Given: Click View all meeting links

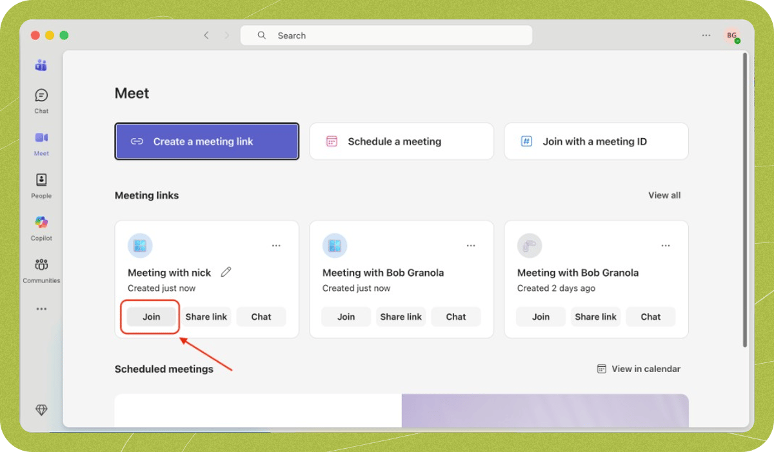Looking at the screenshot, I should (x=664, y=195).
